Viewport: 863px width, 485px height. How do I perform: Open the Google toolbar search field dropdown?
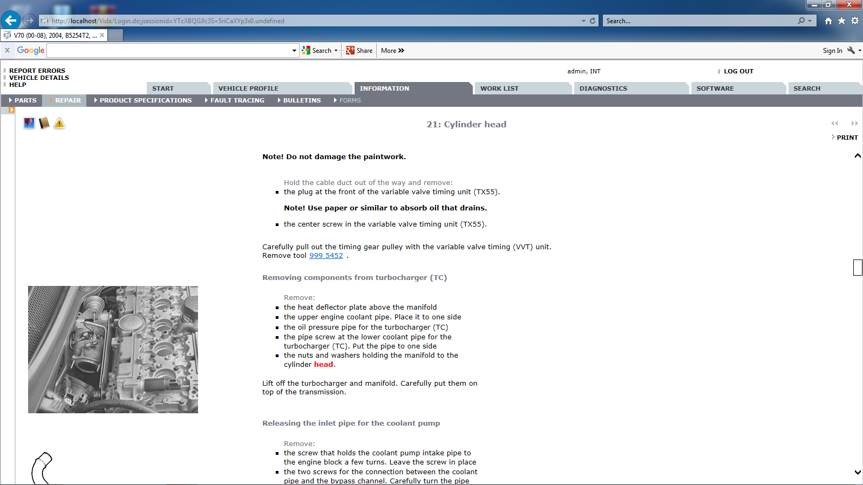[x=294, y=51]
